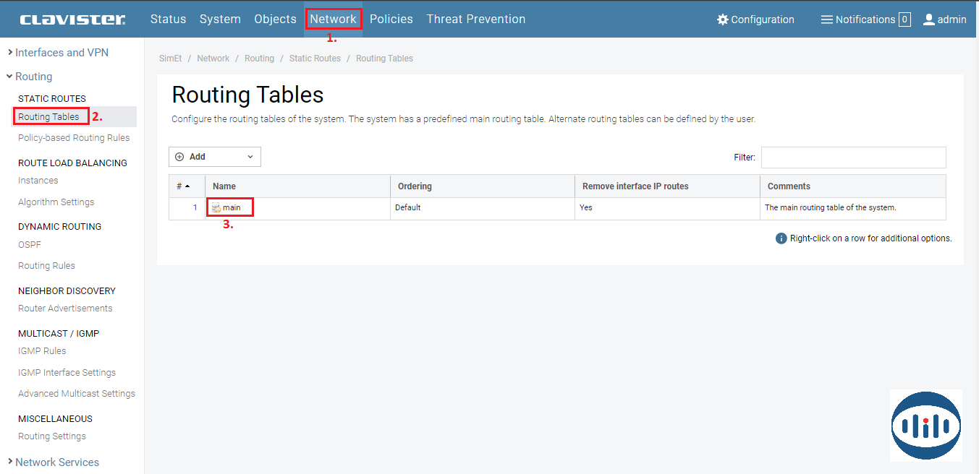Click the info icon beside right-click hint
Image resolution: width=979 pixels, height=474 pixels.
coord(781,238)
